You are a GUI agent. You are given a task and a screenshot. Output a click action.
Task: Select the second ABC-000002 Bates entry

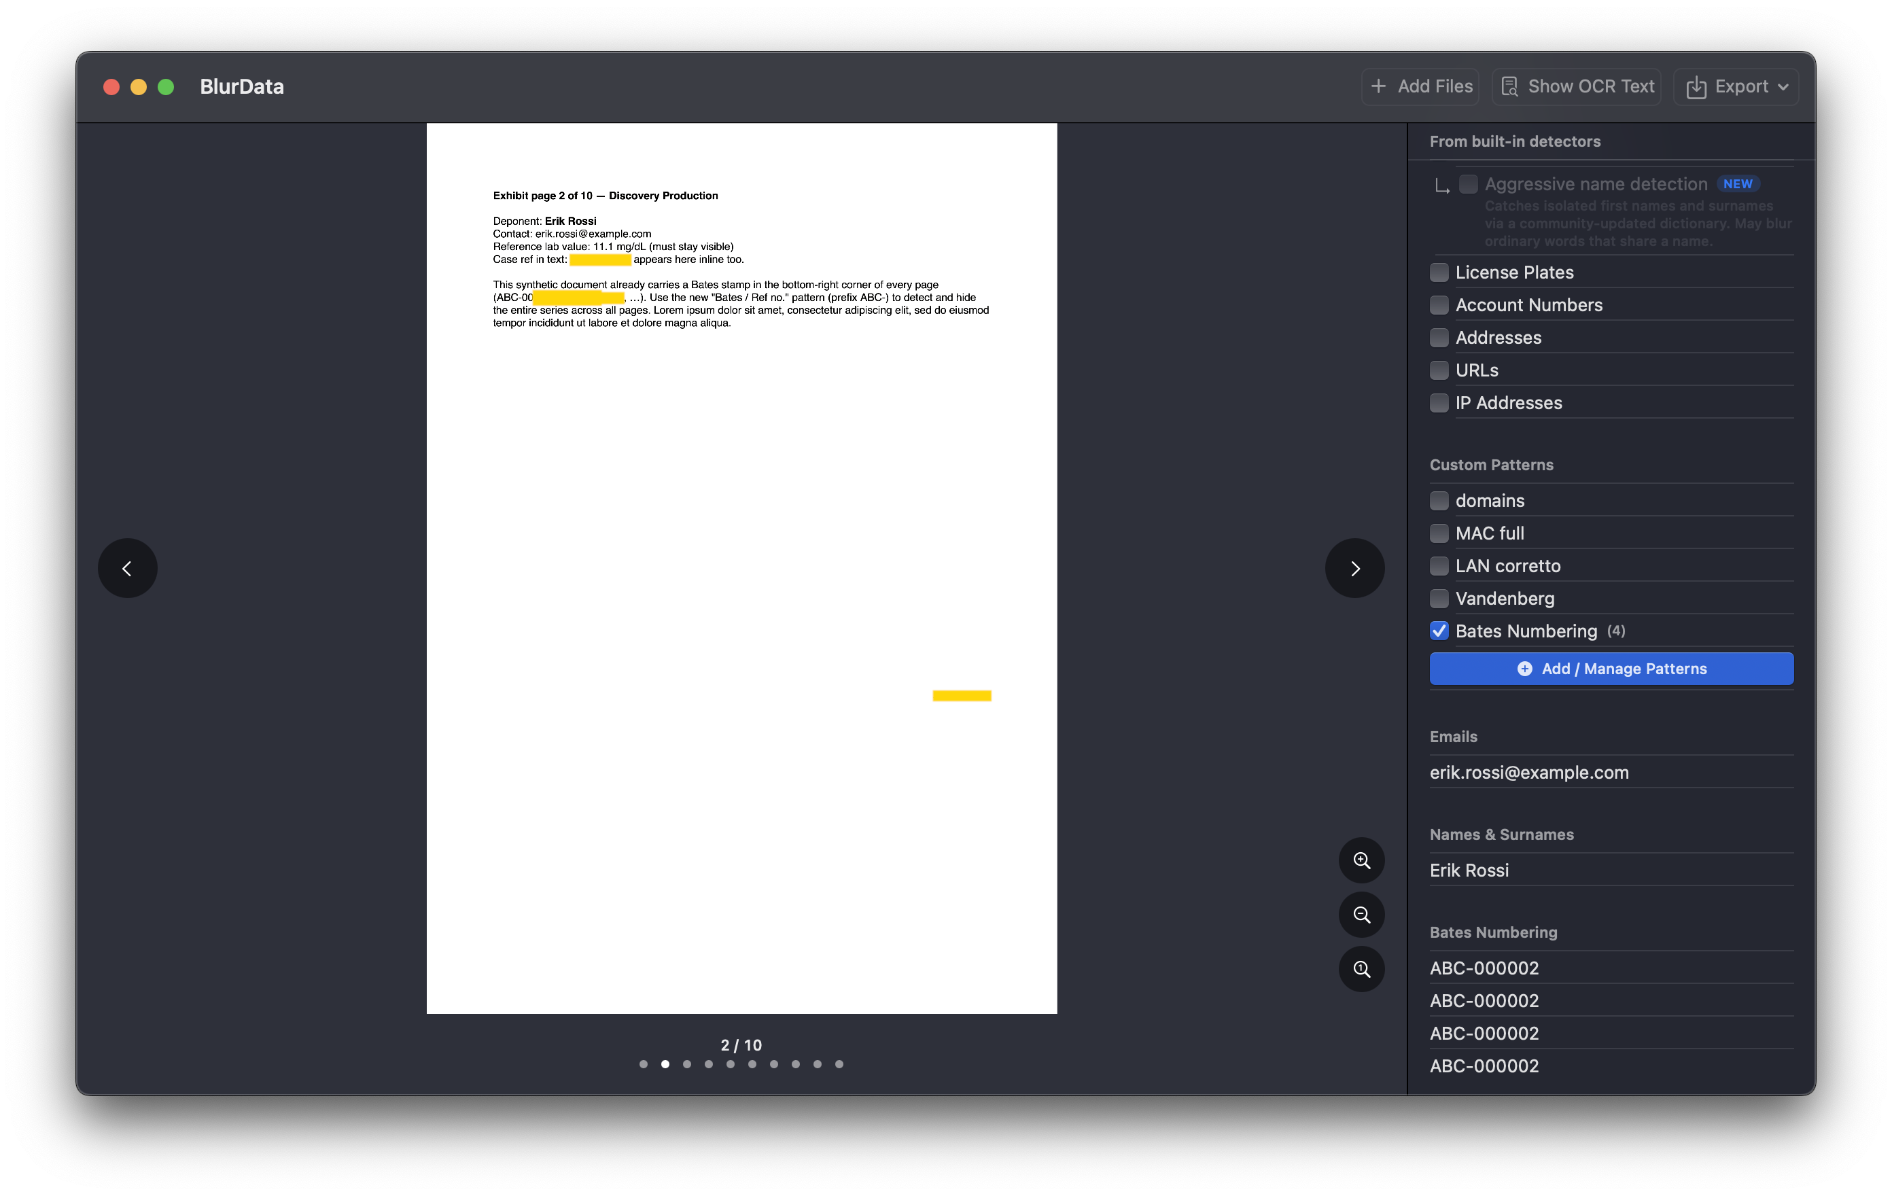coord(1611,1000)
